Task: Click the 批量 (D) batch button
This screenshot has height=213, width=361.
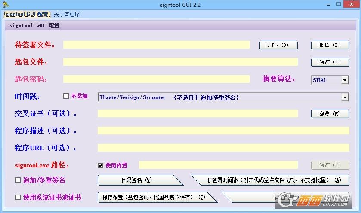Action: coord(330,45)
